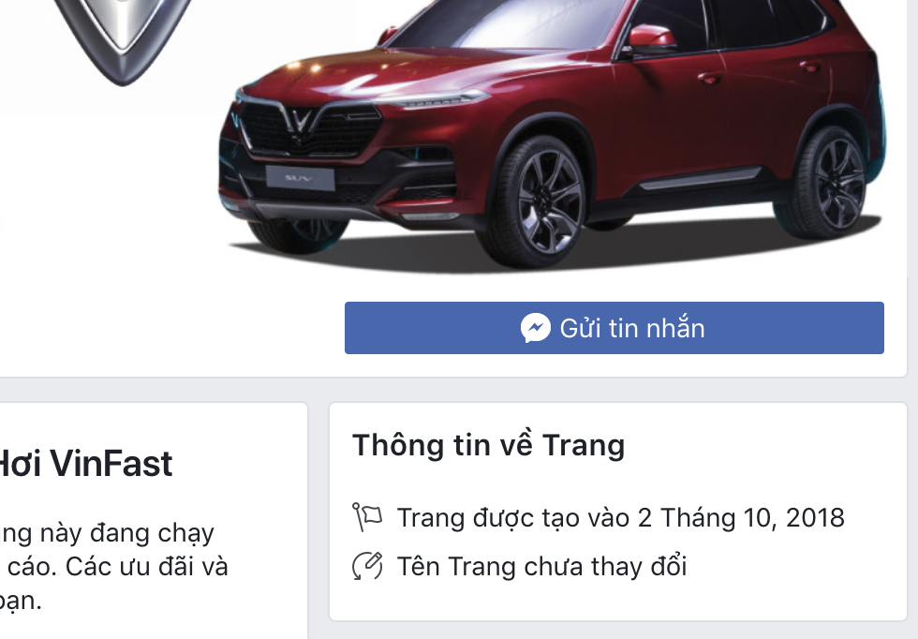Click the "Hơi VinFast" page title heading
Screen dimensions: 918x639
click(85, 464)
